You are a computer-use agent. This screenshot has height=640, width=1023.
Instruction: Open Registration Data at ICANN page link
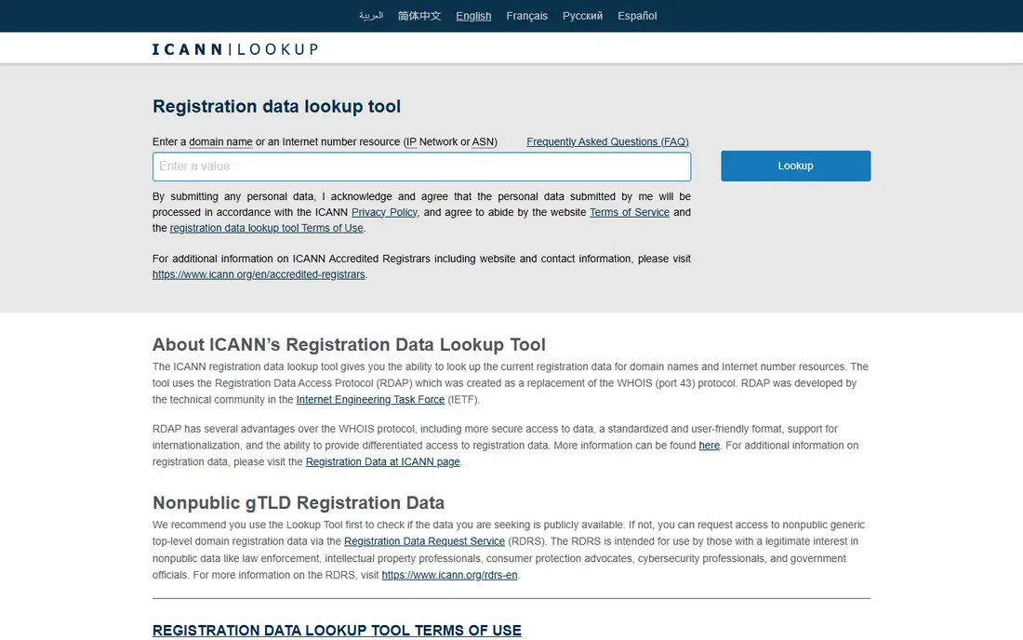[x=383, y=462]
